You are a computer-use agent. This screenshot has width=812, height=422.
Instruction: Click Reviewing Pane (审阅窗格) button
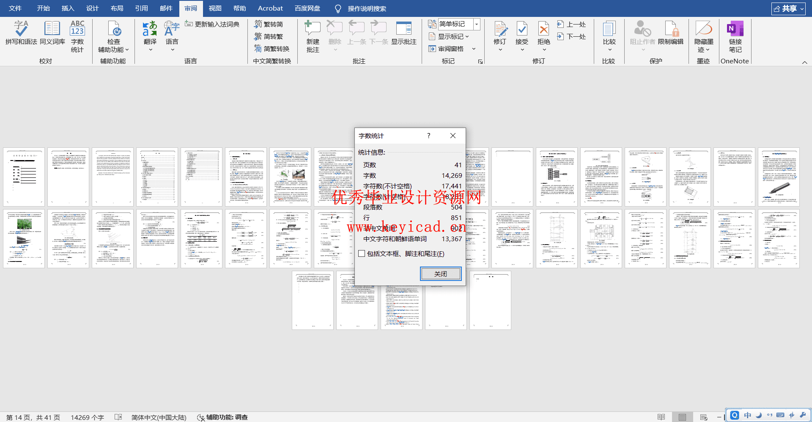coord(447,49)
